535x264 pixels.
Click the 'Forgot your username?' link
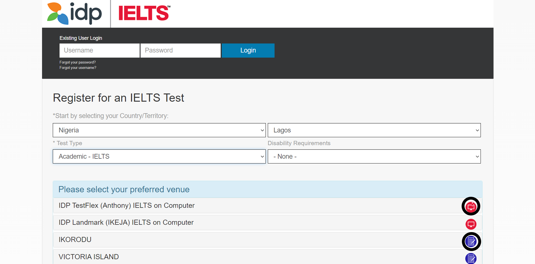(x=78, y=67)
